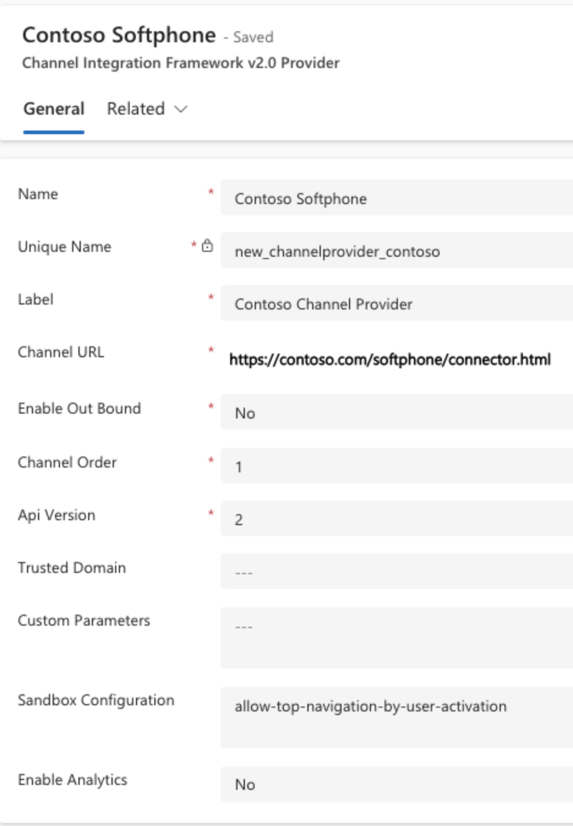Edit the Api Version field value 2

[397, 519]
